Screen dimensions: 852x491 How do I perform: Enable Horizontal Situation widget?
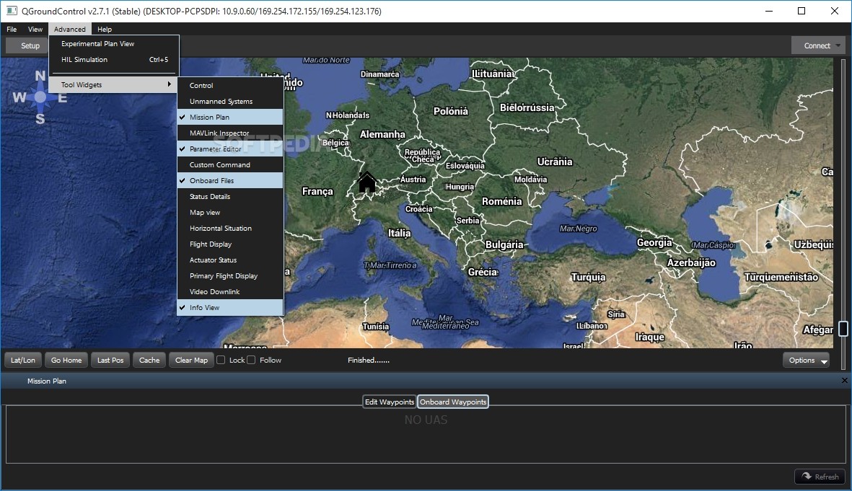pyautogui.click(x=230, y=228)
